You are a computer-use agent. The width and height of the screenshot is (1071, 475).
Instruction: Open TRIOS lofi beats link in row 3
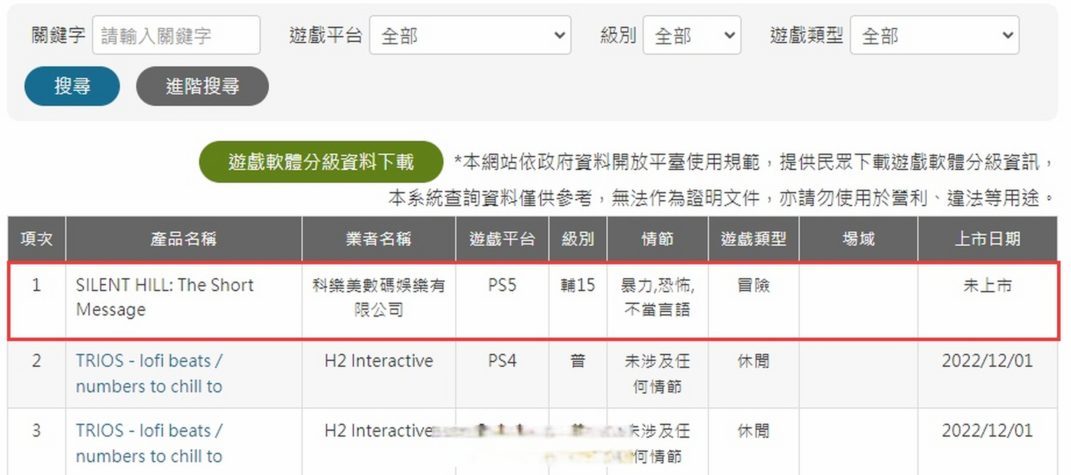coord(149,443)
